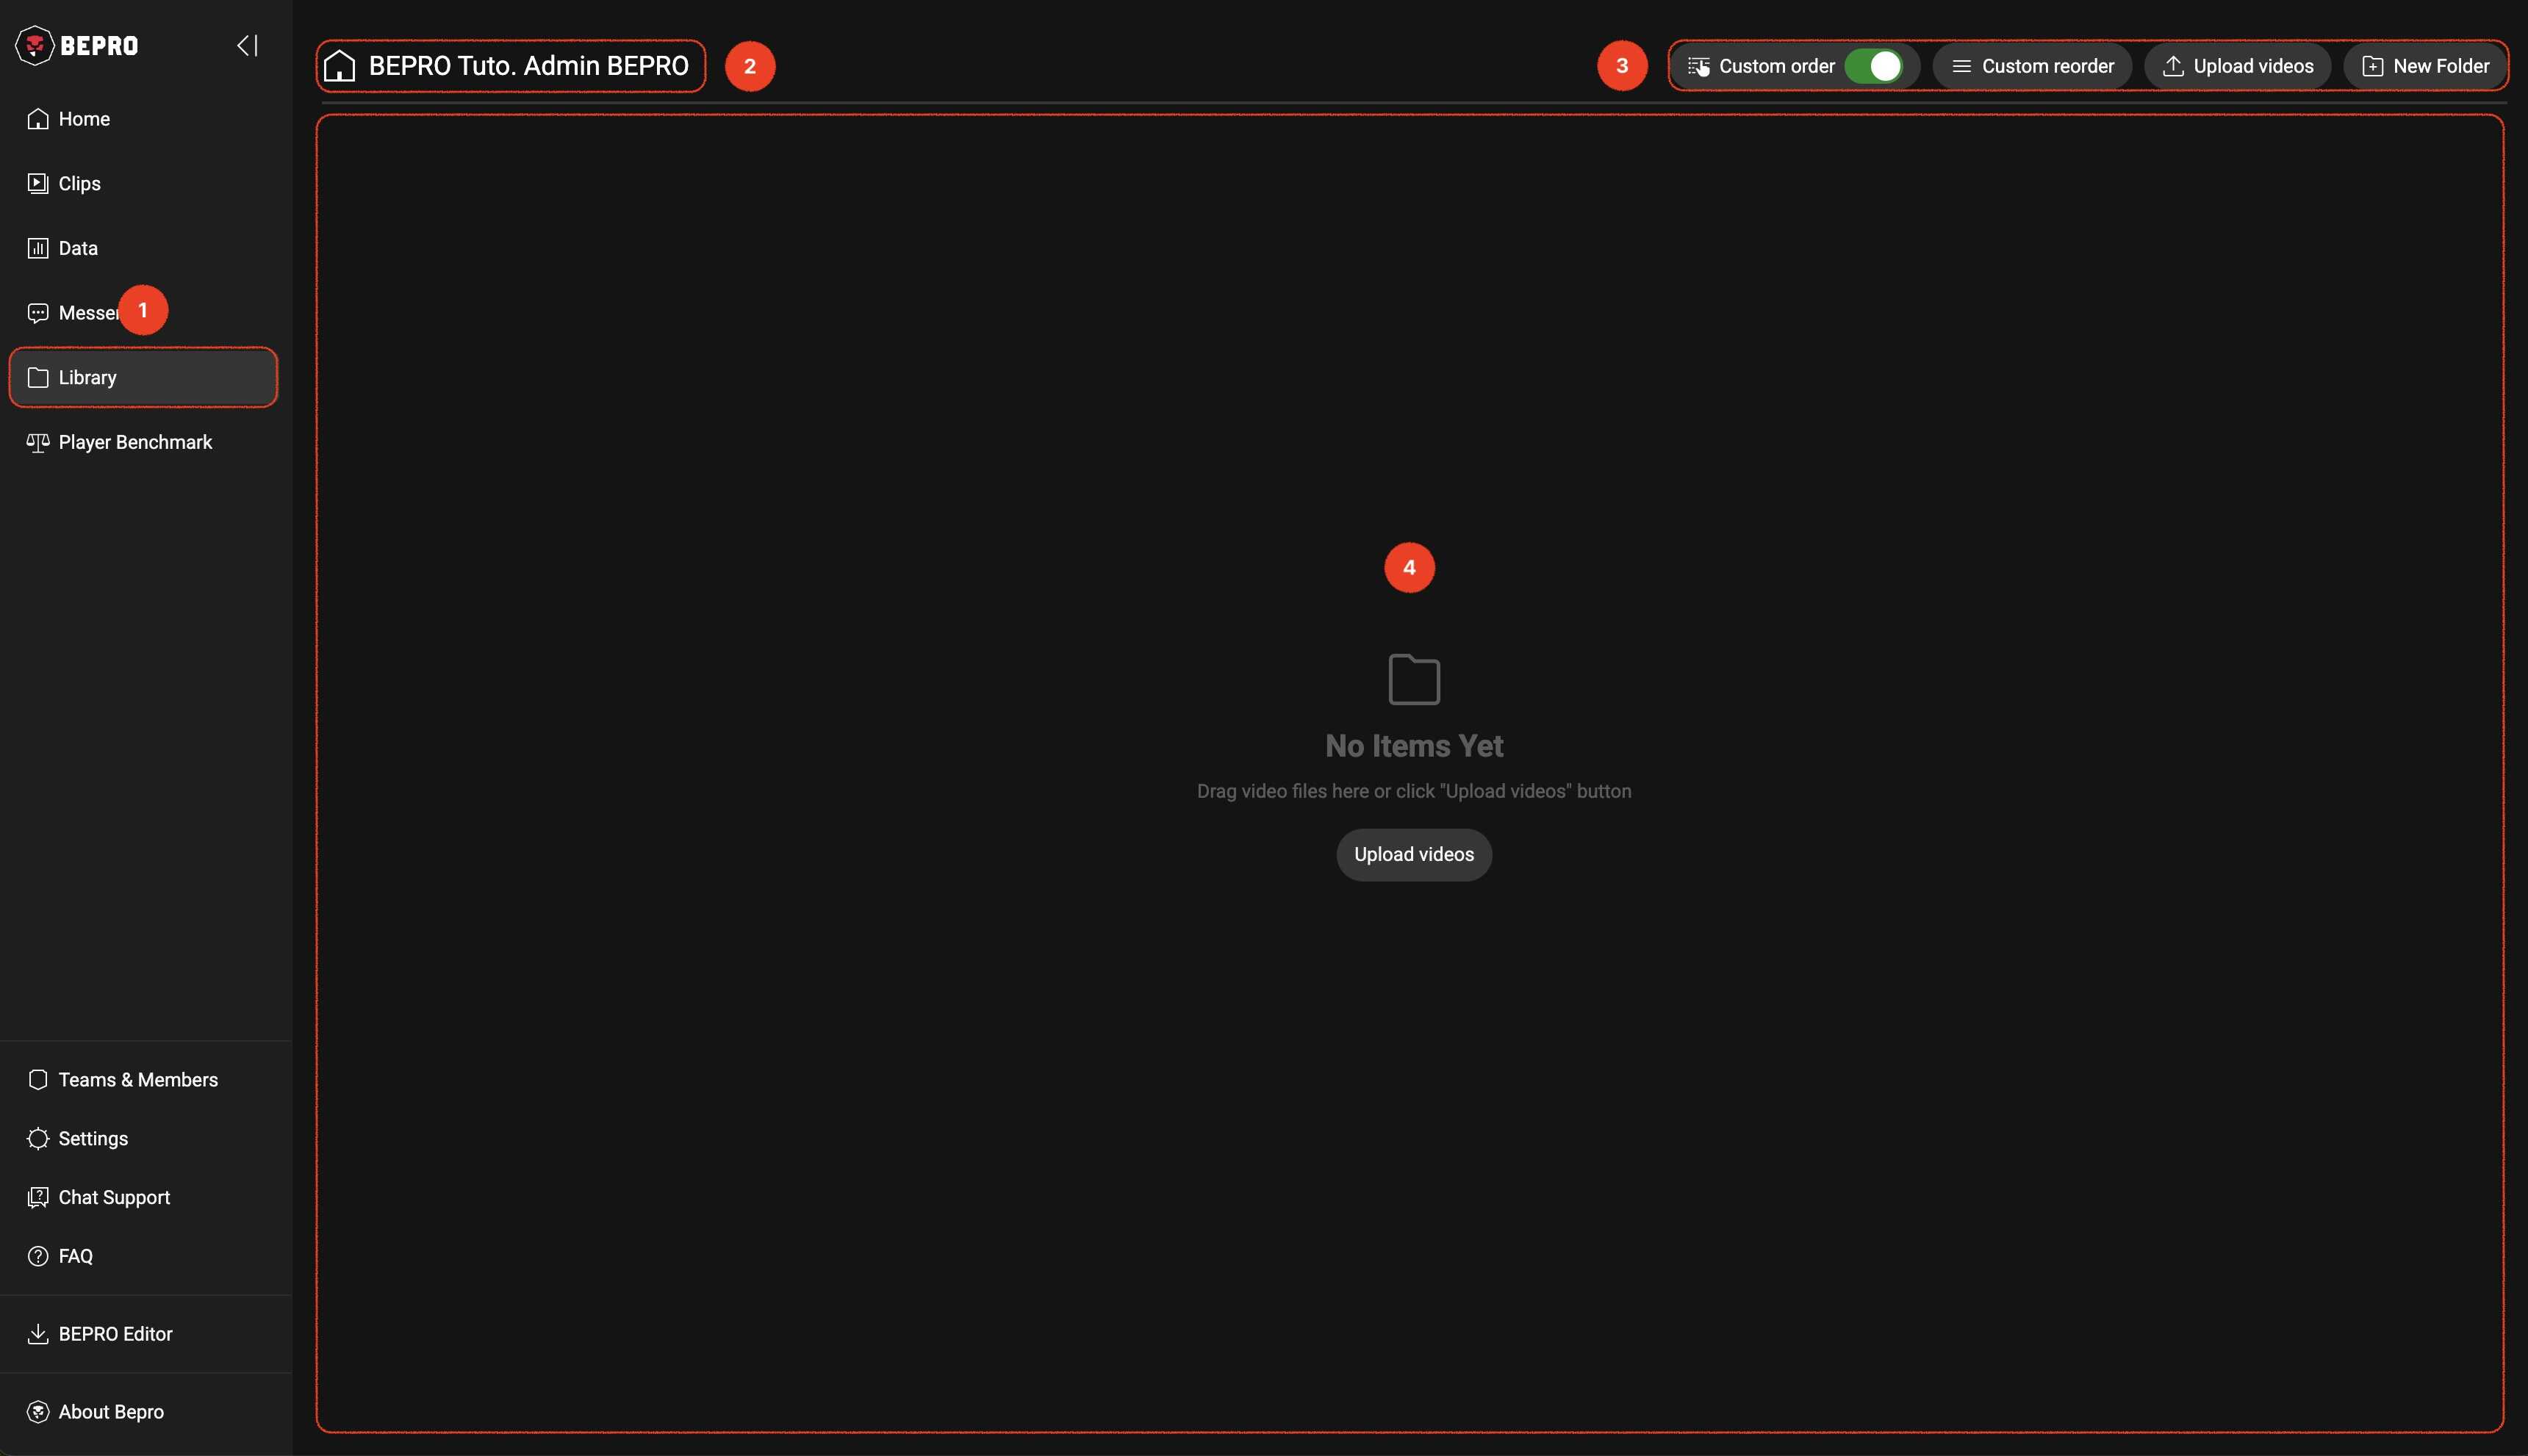Download BEPRO Editor
This screenshot has width=2528, height=1456.
coord(115,1334)
